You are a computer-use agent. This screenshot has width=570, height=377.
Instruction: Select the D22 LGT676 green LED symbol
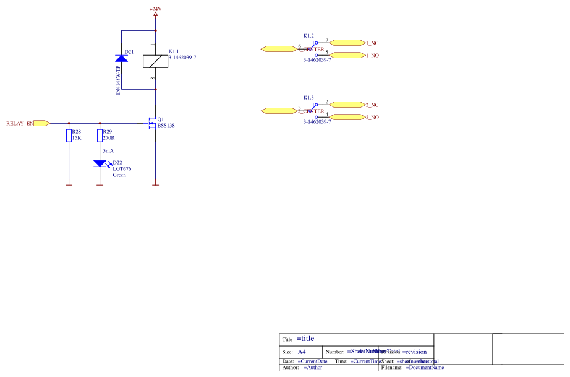coord(101,163)
